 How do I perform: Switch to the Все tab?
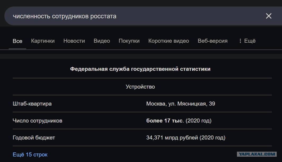tap(17, 41)
